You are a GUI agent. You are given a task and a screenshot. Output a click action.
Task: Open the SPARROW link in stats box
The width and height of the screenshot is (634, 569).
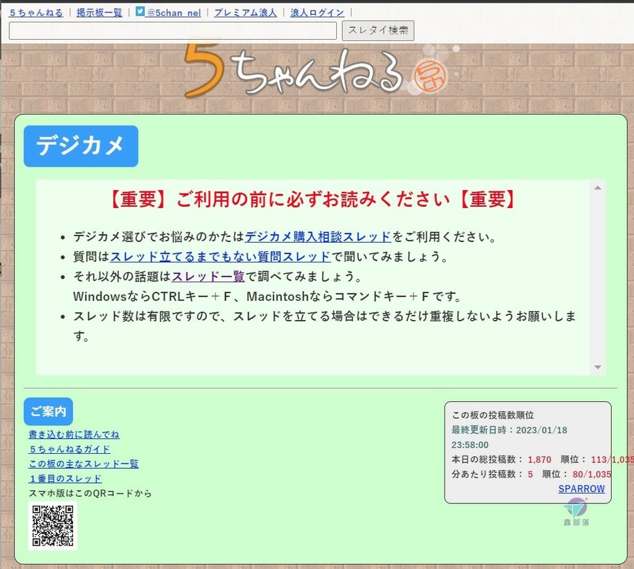coord(581,489)
